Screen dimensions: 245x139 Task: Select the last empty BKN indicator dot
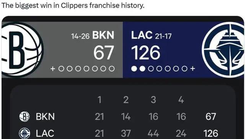(x=111, y=69)
